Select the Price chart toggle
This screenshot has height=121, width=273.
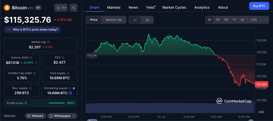[x=94, y=20]
